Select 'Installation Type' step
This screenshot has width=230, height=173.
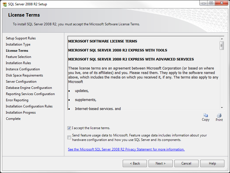click(18, 44)
